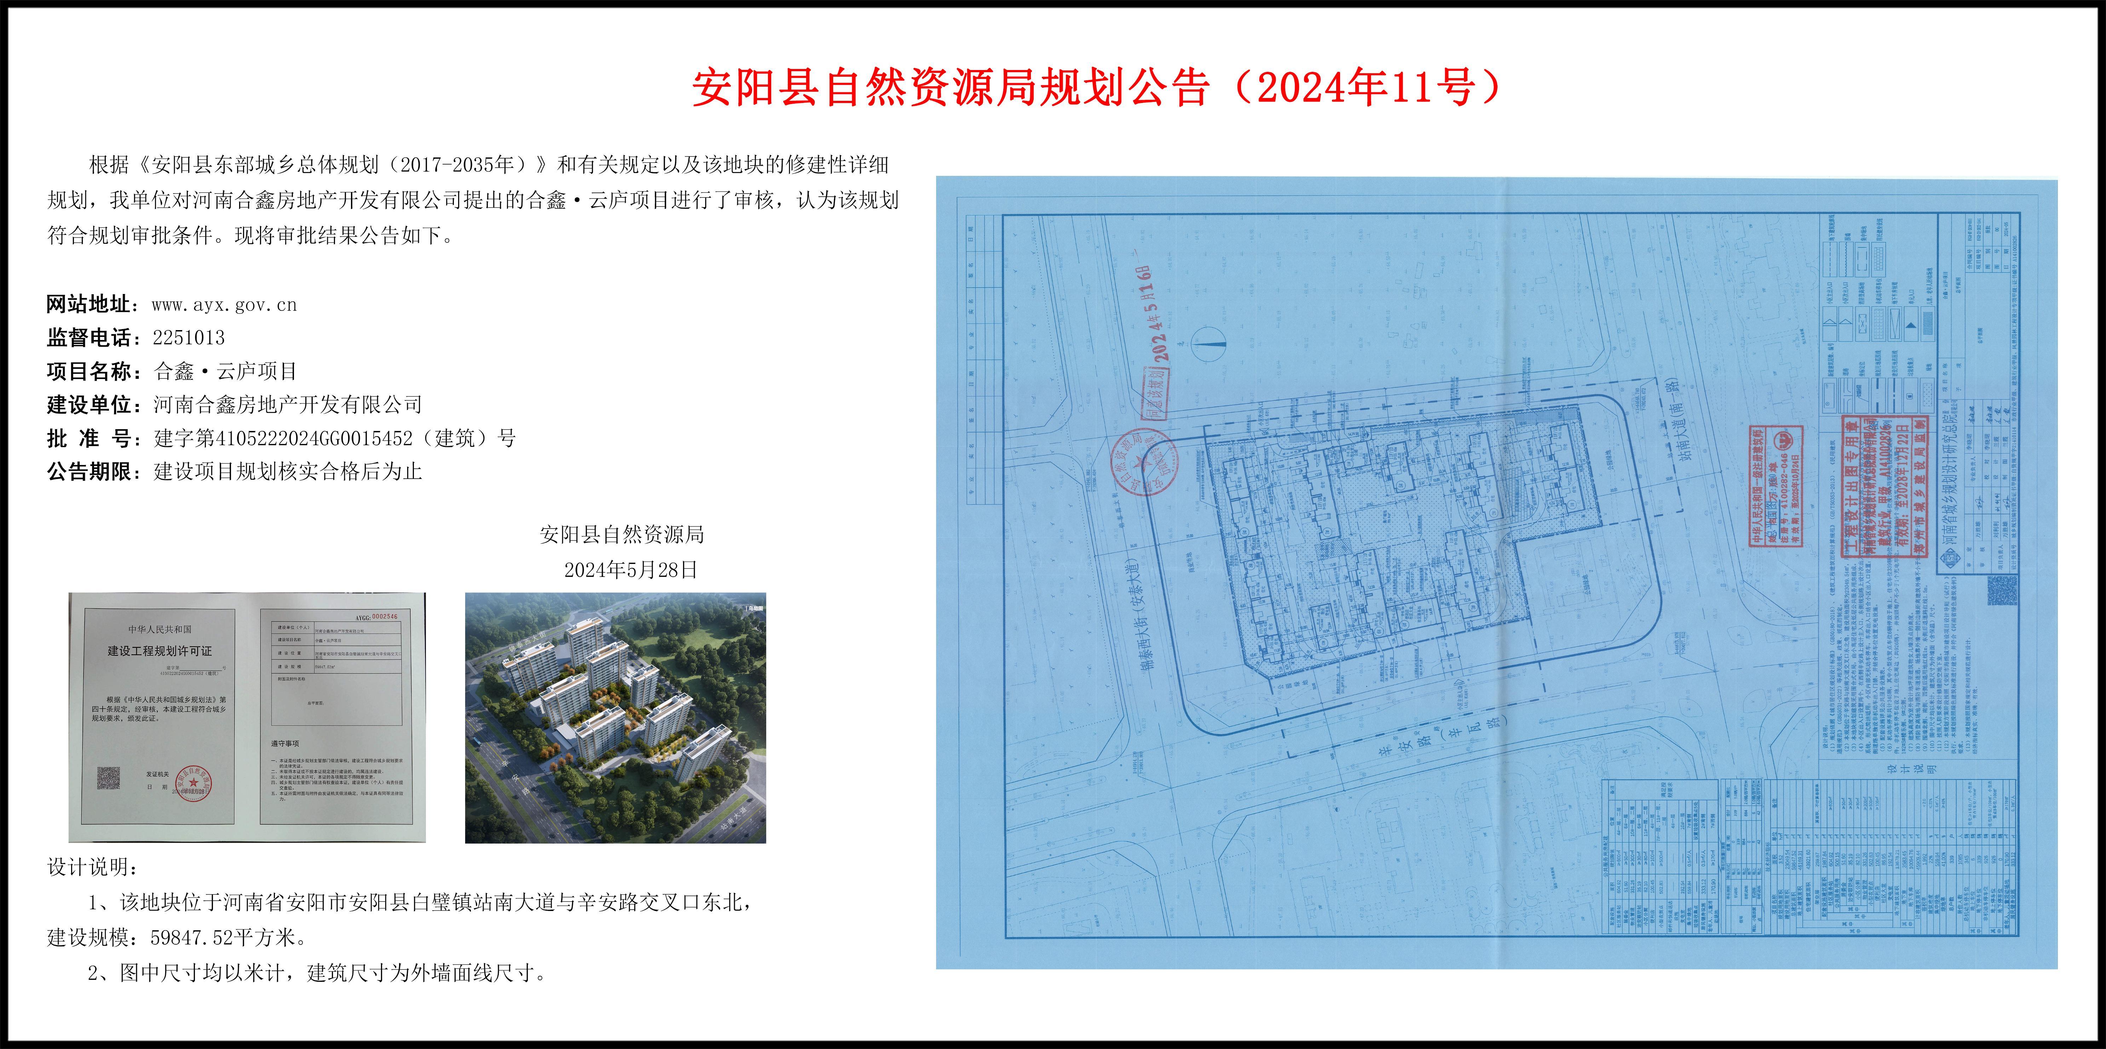This screenshot has height=1049, width=2106.
Task: Click the first intro paragraph line mentioning 2017-2035年
Action: (488, 165)
